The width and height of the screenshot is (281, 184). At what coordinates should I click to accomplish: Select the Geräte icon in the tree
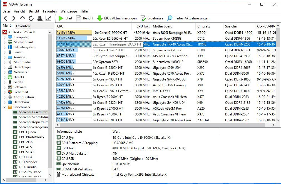[10, 82]
